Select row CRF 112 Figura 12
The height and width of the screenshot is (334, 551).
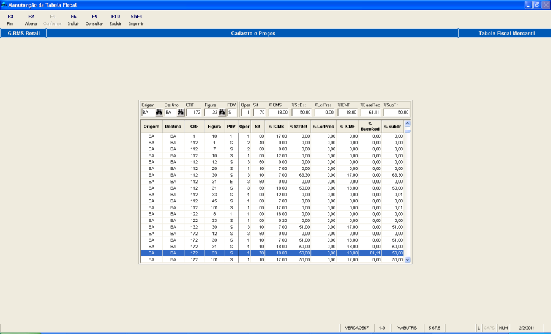coord(272,162)
